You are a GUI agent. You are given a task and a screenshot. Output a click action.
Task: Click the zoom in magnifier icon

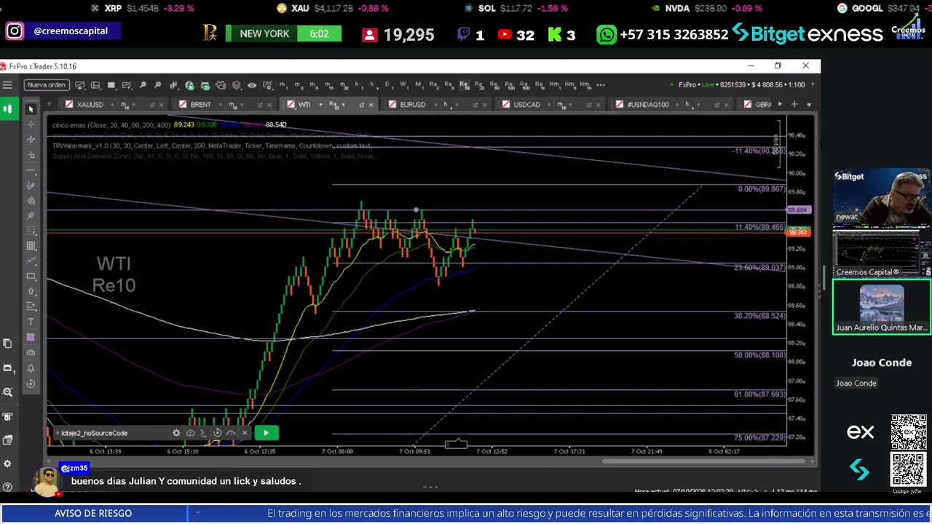(143, 85)
